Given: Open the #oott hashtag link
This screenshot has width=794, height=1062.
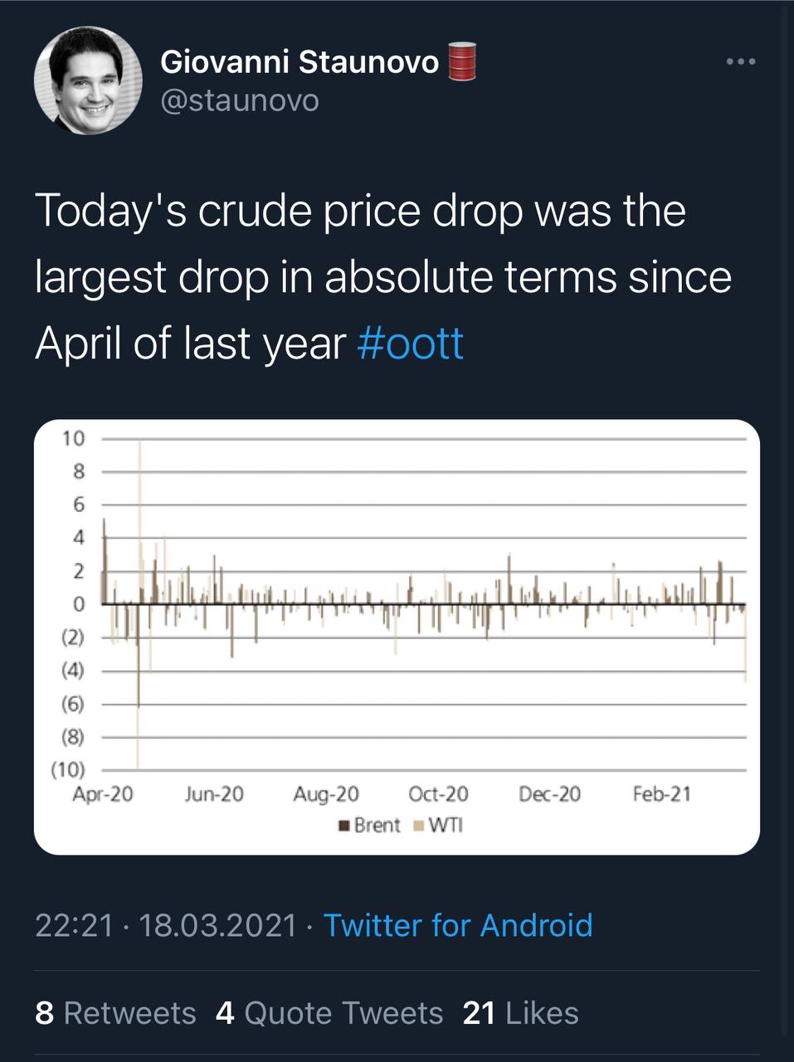Looking at the screenshot, I should pyautogui.click(x=410, y=343).
